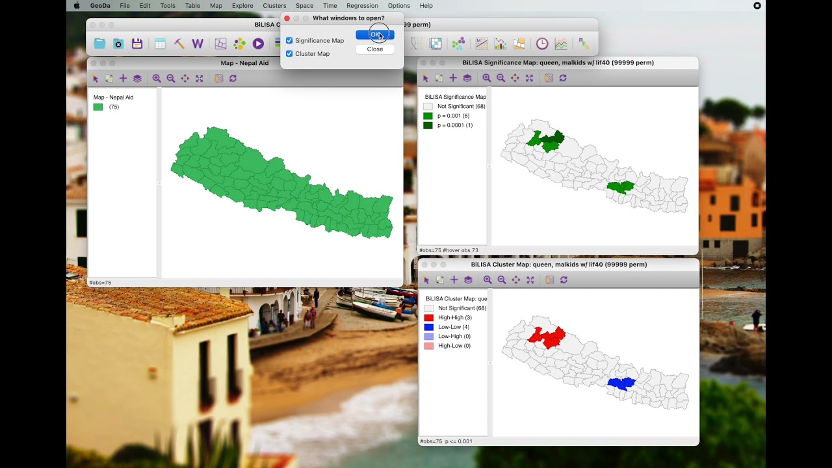The image size is (832, 468).
Task: Click the basemap icon in Map - Nepal Aid window
Action: coord(219,79)
